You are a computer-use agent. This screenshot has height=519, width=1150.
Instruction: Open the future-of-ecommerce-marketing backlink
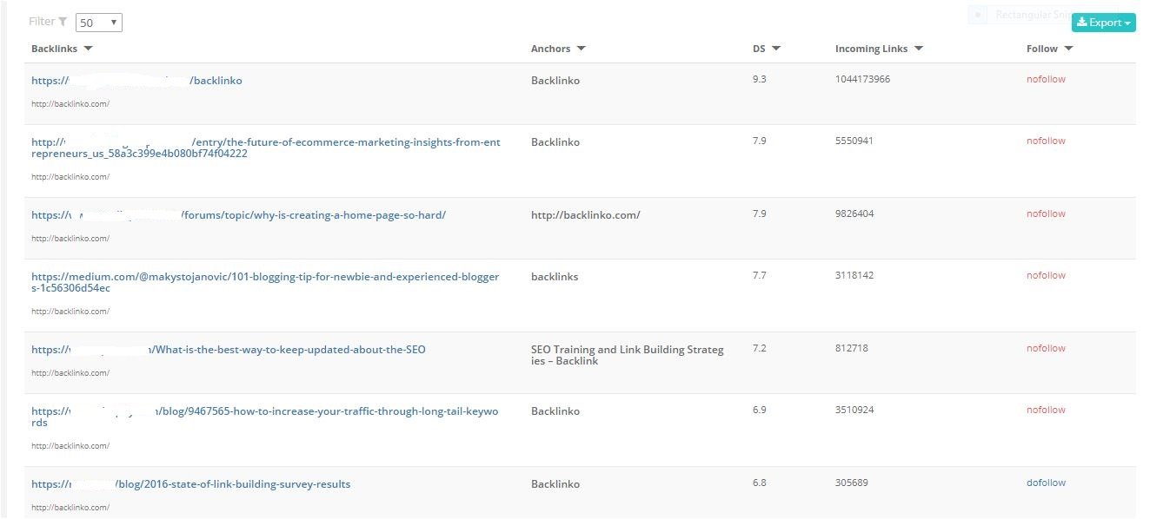click(x=266, y=148)
